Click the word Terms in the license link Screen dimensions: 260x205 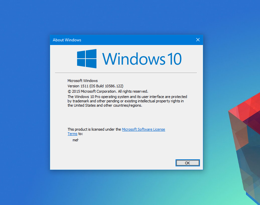click(72, 134)
